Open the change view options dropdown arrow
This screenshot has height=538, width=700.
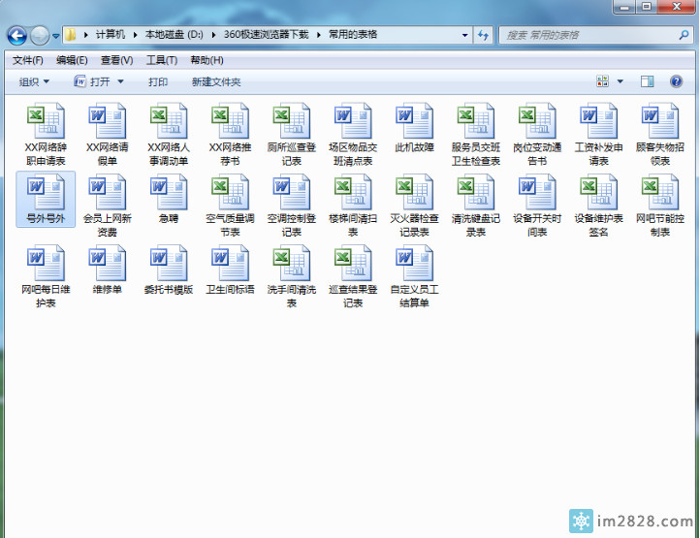tap(620, 82)
